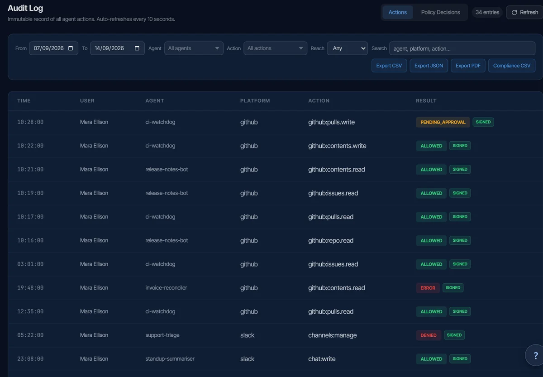Click the ALLOWED badge in the 10:21:00 row
Screen dimensions: 543x377
pyautogui.click(x=431, y=170)
